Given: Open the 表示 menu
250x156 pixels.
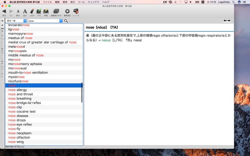Looking at the screenshot, I should (x=72, y=2).
